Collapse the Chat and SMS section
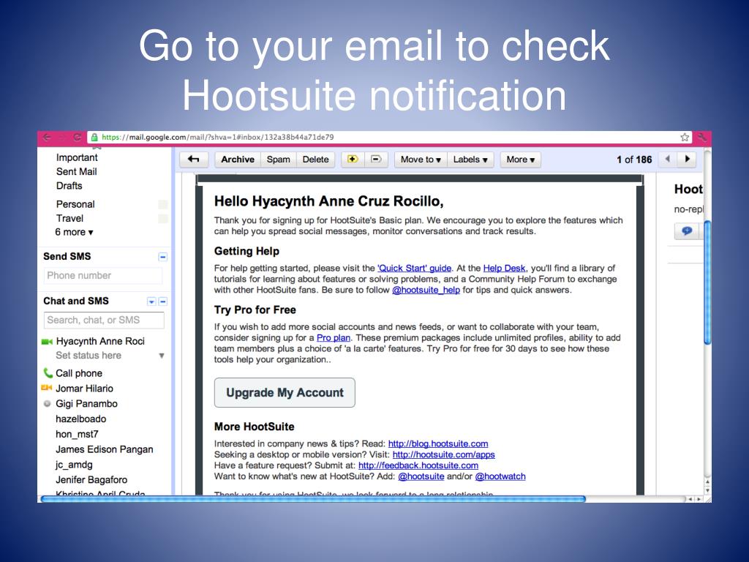The height and width of the screenshot is (562, 749). (163, 301)
